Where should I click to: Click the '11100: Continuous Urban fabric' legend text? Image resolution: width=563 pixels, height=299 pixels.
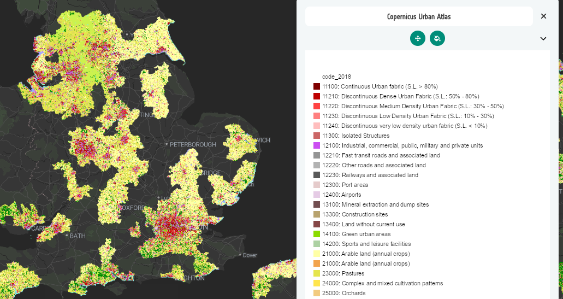[x=380, y=86]
